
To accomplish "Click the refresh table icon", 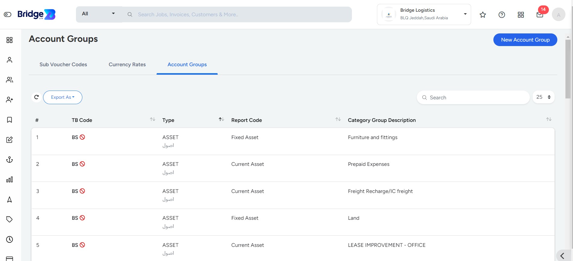I will (36, 97).
